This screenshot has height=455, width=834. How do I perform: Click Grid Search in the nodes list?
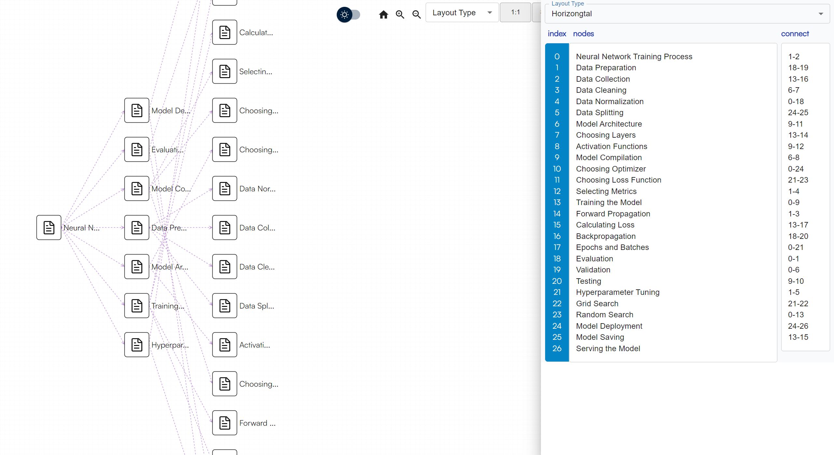click(x=597, y=304)
